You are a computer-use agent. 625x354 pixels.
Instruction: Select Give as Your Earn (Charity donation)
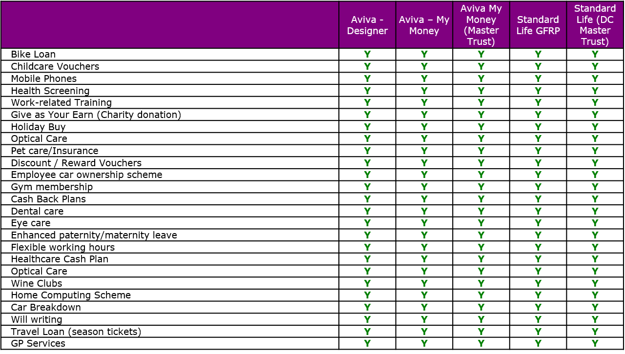point(96,115)
